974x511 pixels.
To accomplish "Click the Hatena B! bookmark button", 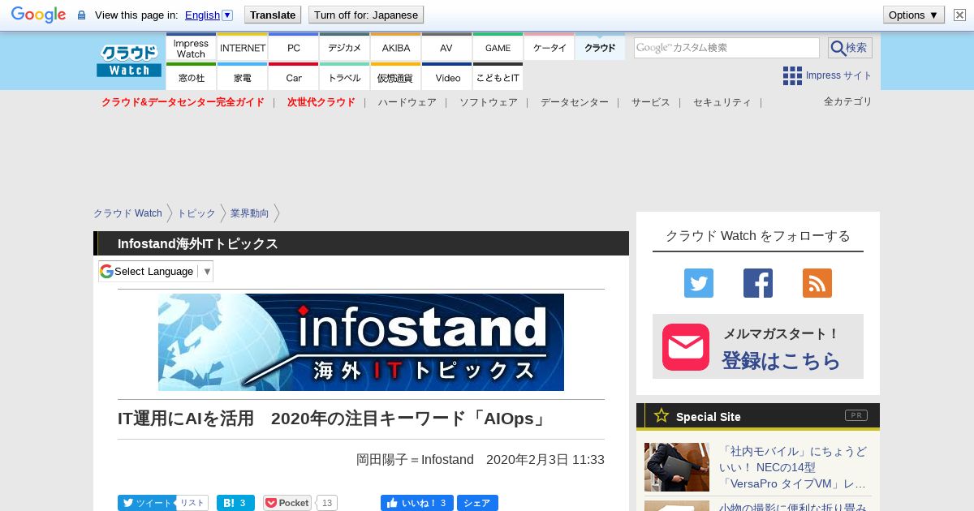I will coord(235,503).
